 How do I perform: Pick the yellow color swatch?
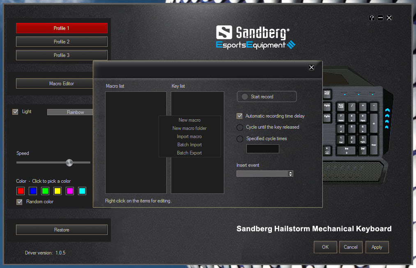(x=57, y=191)
